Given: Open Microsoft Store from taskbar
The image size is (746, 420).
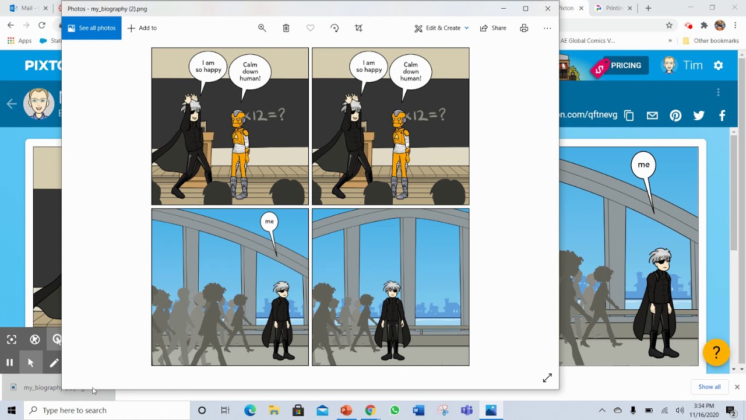Looking at the screenshot, I should click(x=298, y=410).
